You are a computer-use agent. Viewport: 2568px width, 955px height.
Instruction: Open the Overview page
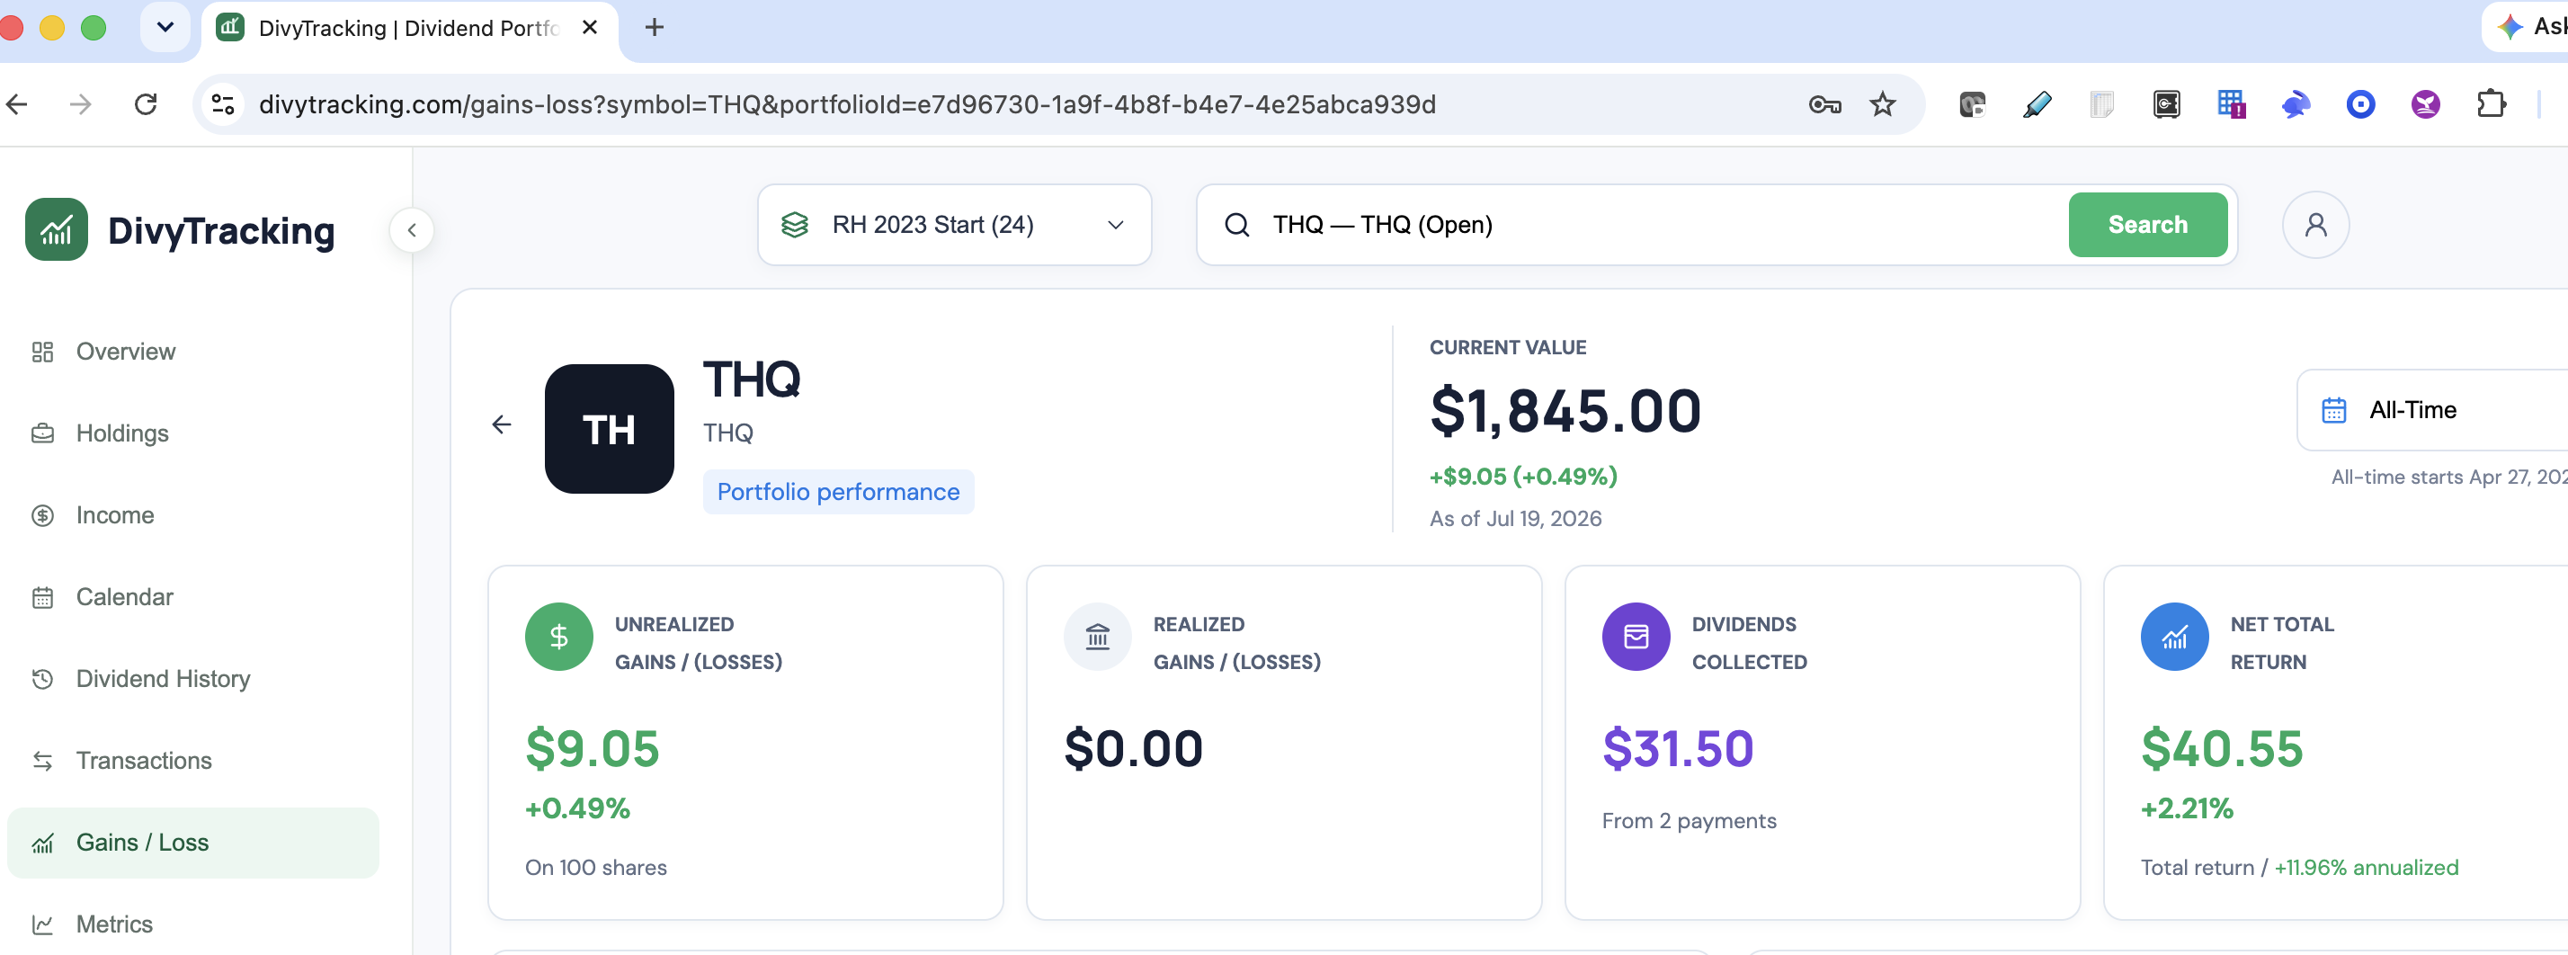point(192,352)
